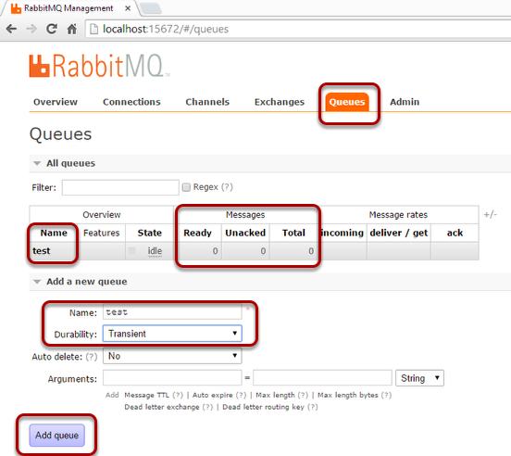This screenshot has height=456, width=511.
Task: Click the idle state of test queue
Action: tap(155, 251)
